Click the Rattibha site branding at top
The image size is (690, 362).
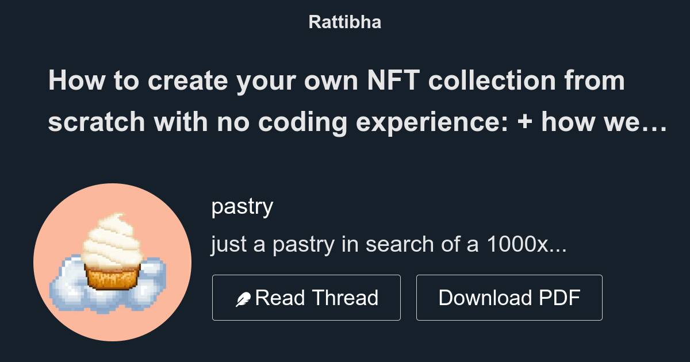click(x=344, y=22)
